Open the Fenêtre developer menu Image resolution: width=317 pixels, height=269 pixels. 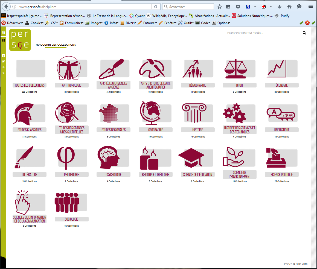click(168, 23)
